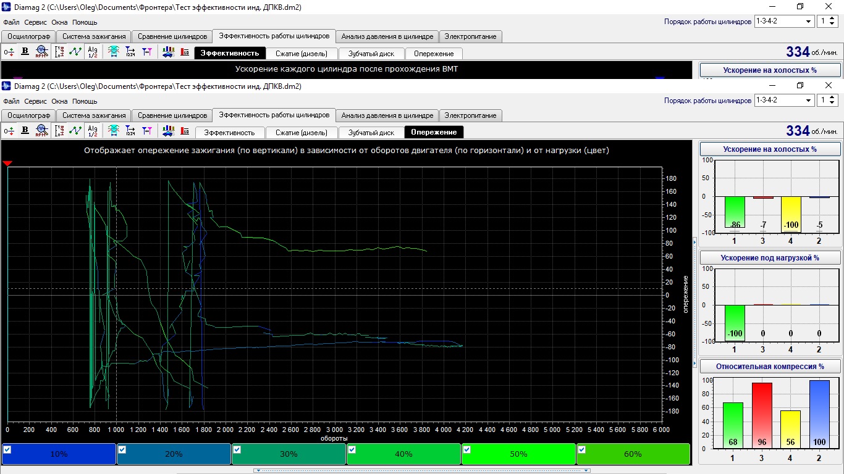
Task: Toggle the bold B icon in front window
Action: [25, 131]
